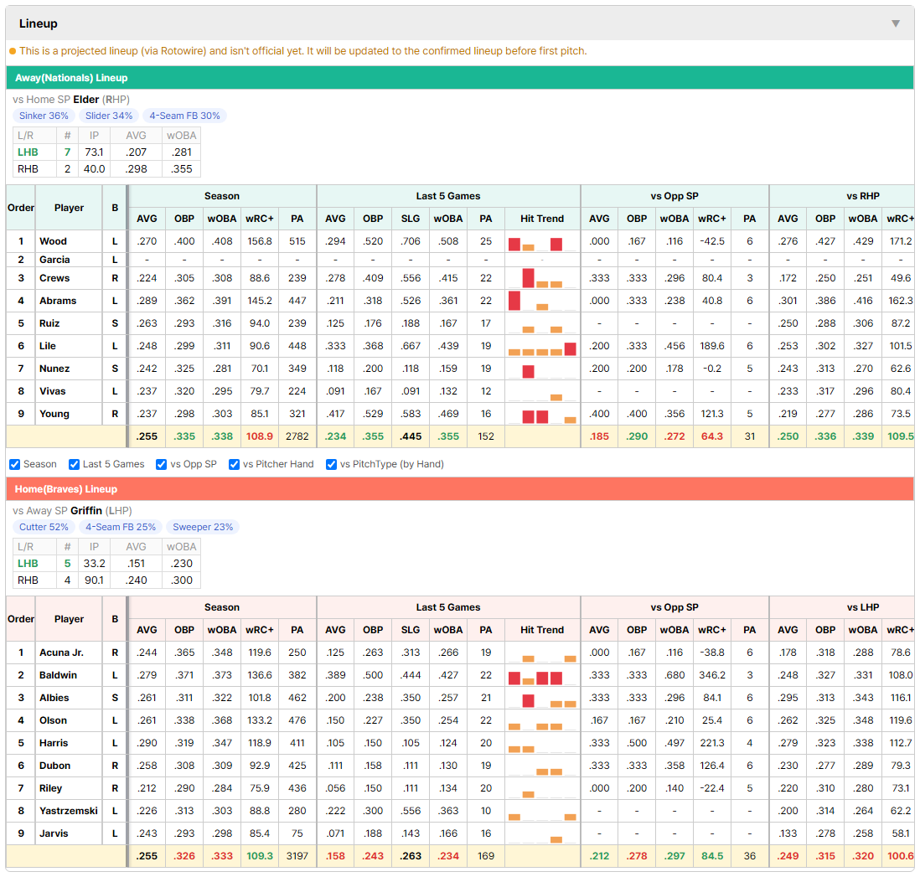Collapse the Lineup panel arrow
The height and width of the screenshot is (877, 920).
tap(896, 23)
